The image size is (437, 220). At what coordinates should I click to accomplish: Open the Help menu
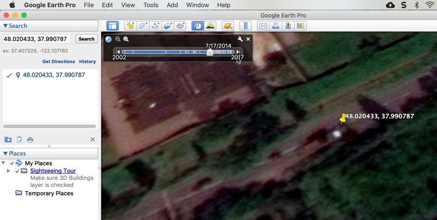coord(223,5)
